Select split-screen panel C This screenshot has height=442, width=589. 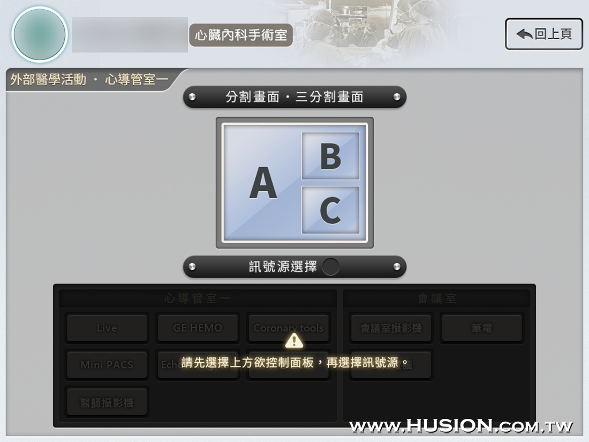330,209
